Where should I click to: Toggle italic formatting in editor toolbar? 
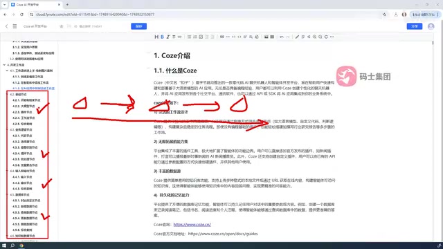(168, 37)
